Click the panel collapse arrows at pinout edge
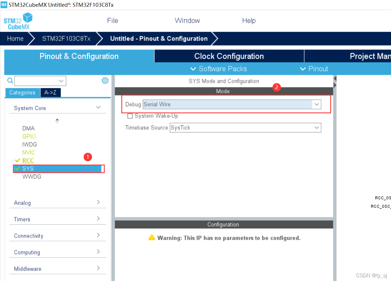Screen dimensions: 391x281 coord(335,82)
